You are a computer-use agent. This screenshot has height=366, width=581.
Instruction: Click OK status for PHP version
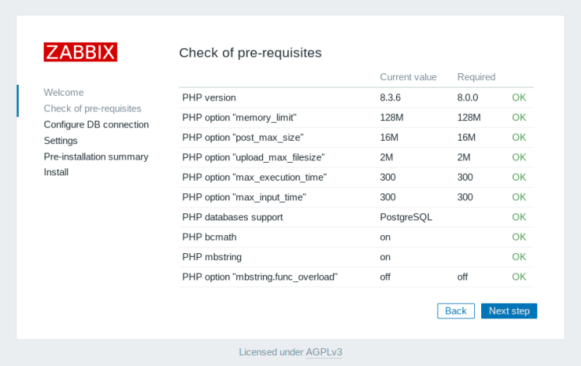pyautogui.click(x=519, y=97)
